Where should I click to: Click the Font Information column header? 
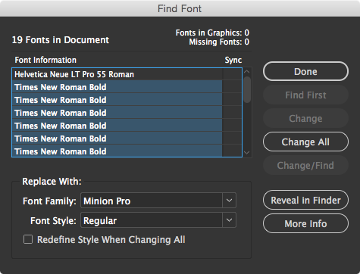45,60
